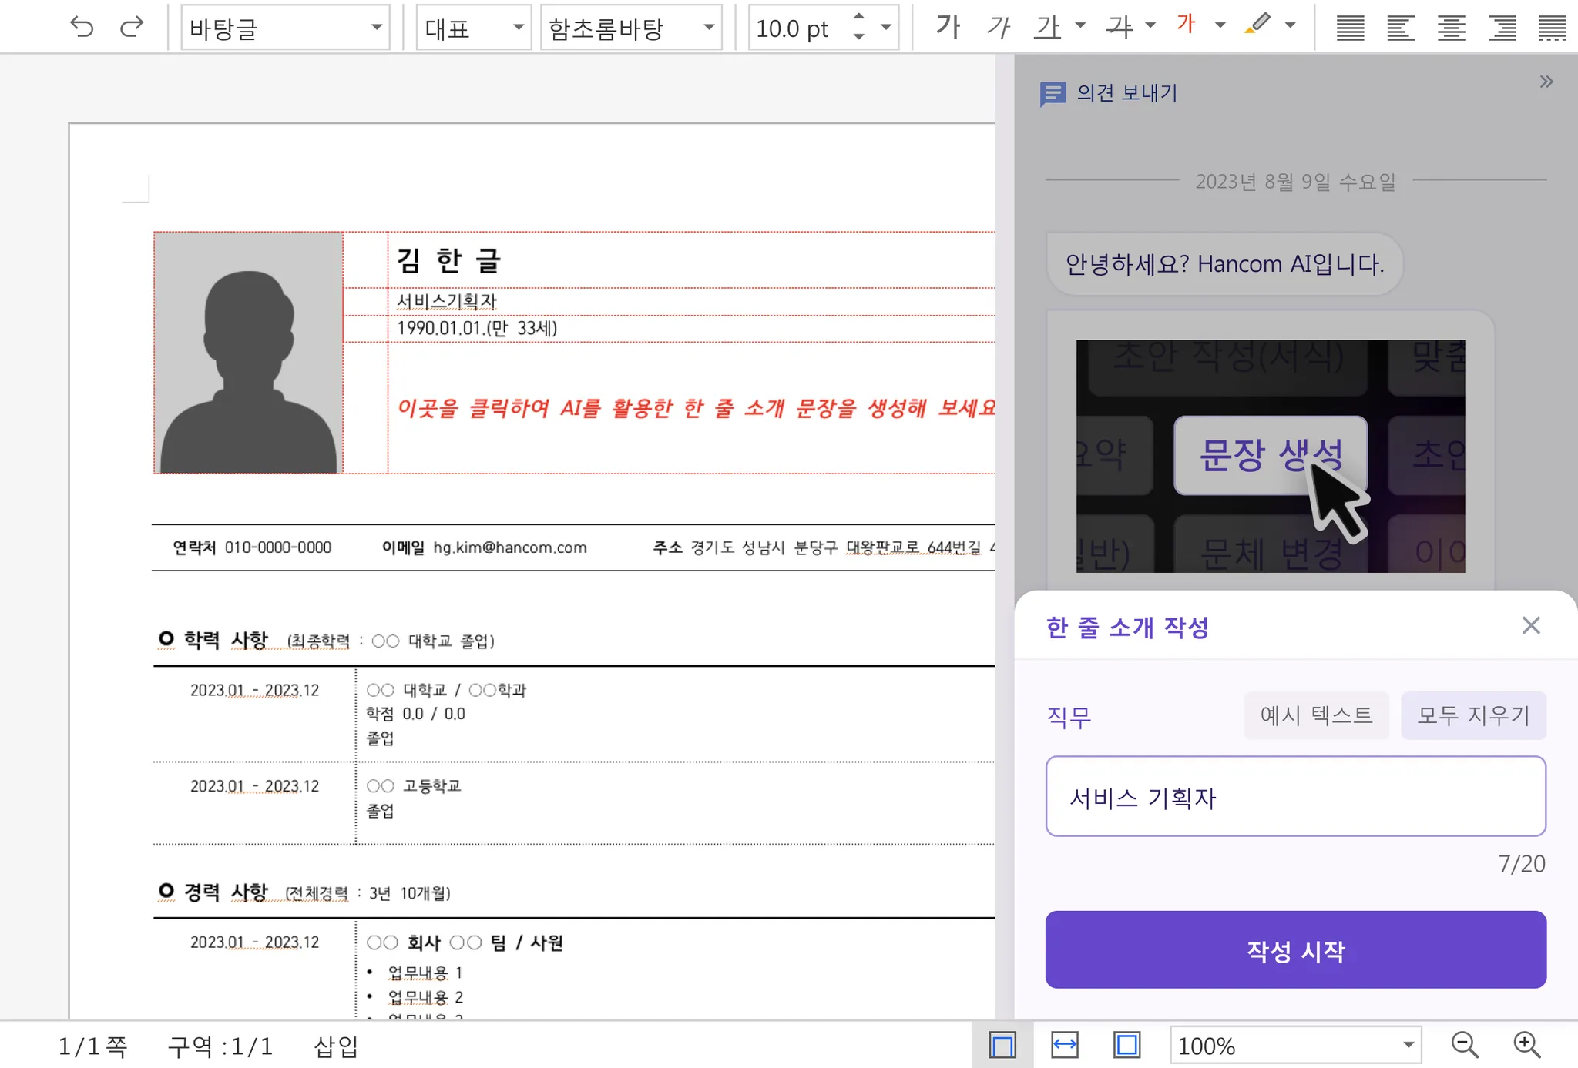The image size is (1578, 1068).
Task: Center align the paragraph
Action: point(1451,28)
